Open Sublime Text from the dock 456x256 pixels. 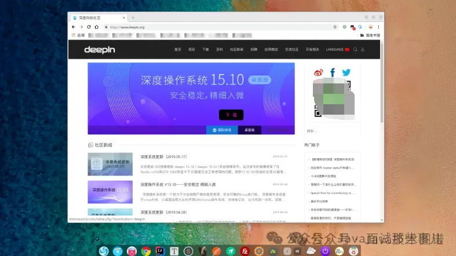tap(188, 251)
